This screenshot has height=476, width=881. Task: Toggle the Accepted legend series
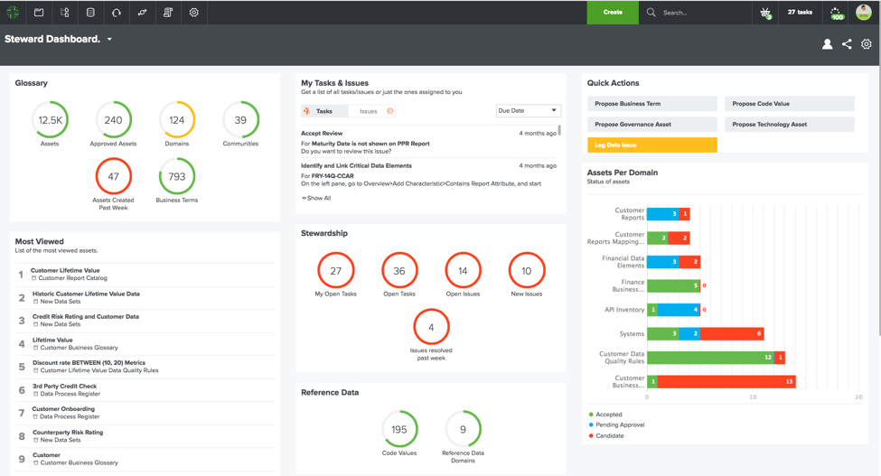608,415
